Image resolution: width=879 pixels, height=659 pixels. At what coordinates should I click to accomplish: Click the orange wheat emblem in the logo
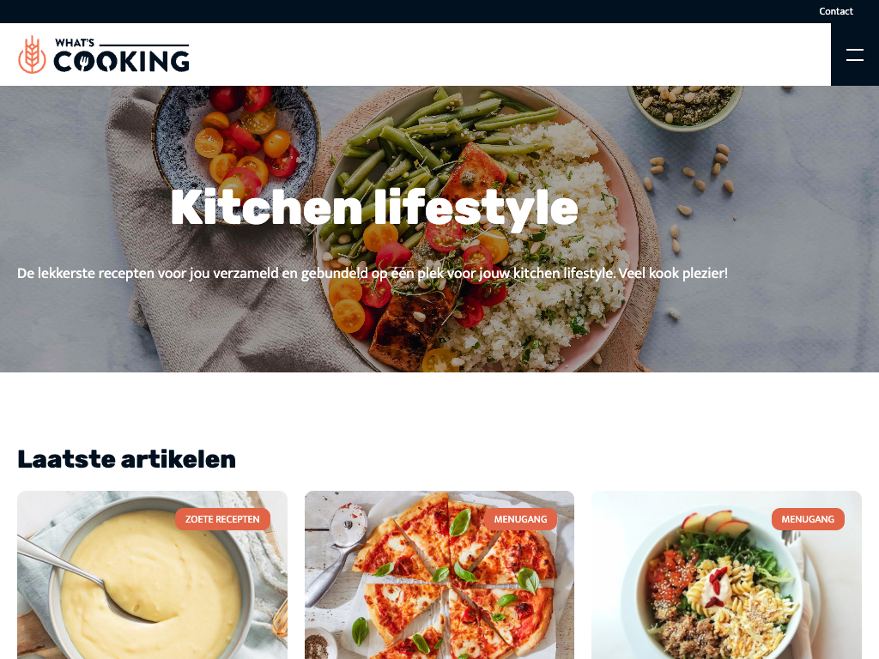(x=32, y=54)
